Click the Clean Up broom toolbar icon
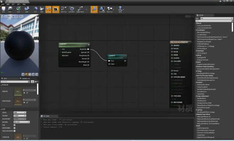The width and height of the screenshot is (234, 141). coord(42,10)
